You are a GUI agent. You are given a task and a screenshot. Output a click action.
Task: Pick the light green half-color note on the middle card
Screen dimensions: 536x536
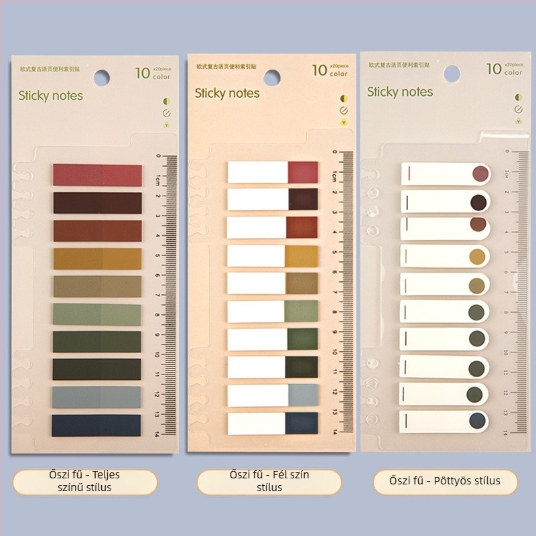(273, 311)
